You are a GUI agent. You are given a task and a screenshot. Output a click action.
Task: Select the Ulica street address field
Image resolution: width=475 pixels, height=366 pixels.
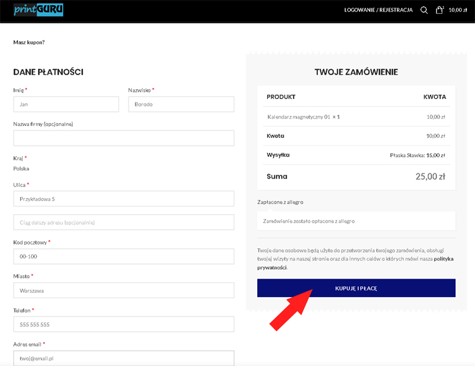(123, 199)
